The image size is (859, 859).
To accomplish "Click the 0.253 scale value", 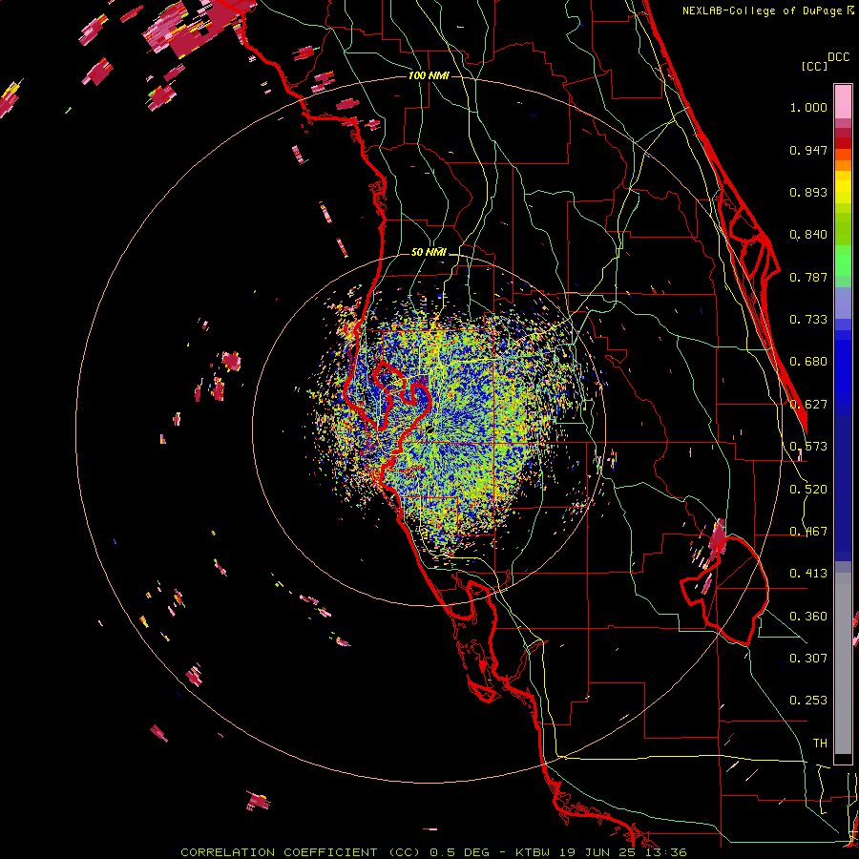I will click(808, 701).
